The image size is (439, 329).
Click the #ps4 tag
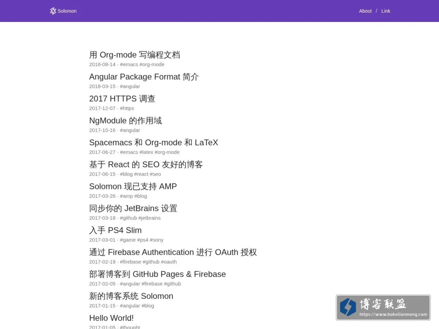(143, 240)
